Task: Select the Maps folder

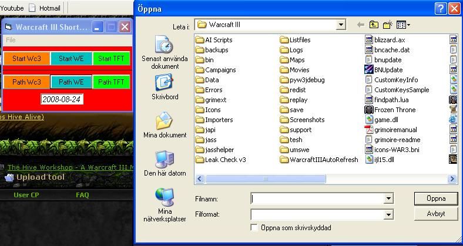Action: [293, 60]
